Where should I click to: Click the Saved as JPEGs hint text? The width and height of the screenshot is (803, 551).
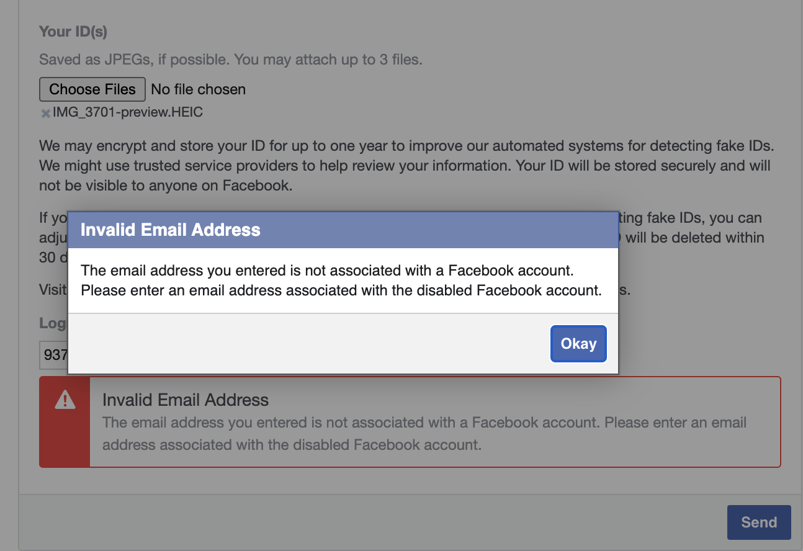click(x=230, y=60)
